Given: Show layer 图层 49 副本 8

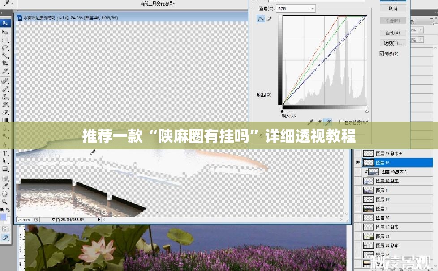Looking at the screenshot, I should [357, 172].
